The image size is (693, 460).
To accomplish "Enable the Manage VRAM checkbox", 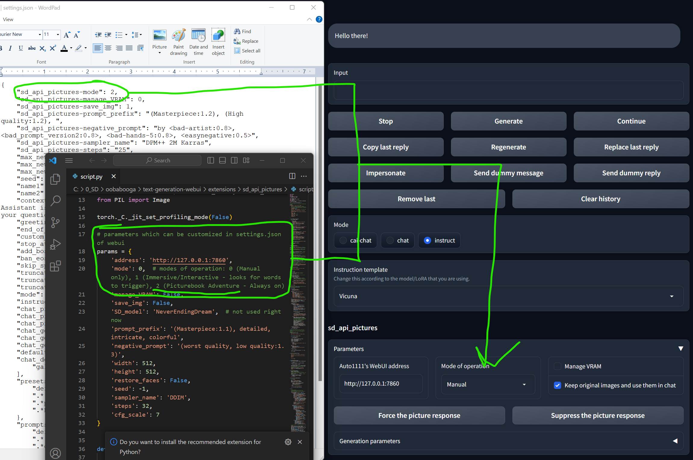I will [x=558, y=366].
